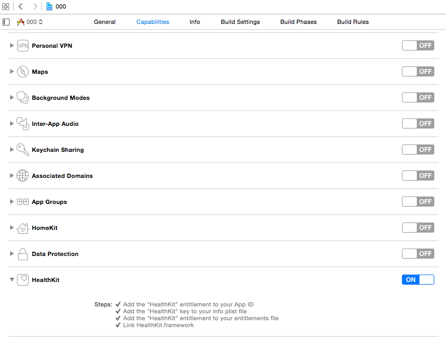Click the Keychain Sharing key icon

(x=22, y=149)
